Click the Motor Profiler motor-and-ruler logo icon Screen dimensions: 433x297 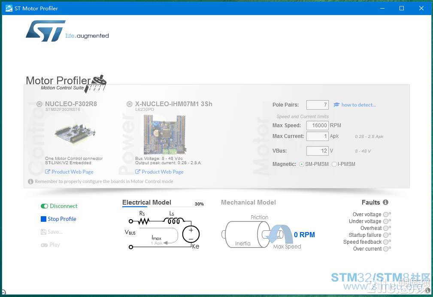96,83
